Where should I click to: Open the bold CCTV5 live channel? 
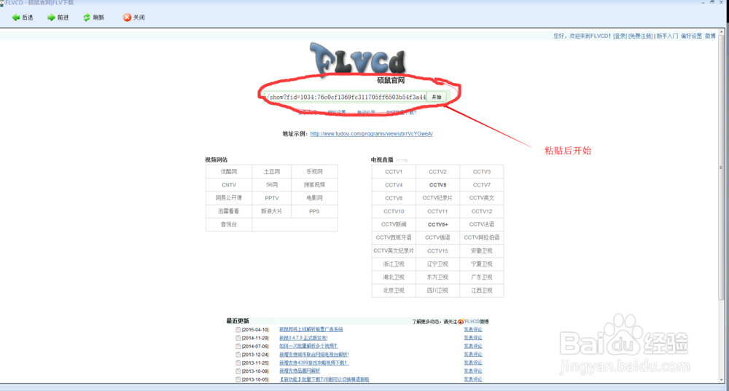437,185
